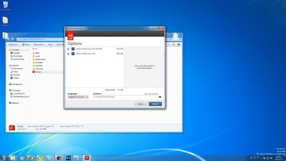286x161 pixels.
Task: Click the volume icon in the system tray
Action: pyautogui.click(x=271, y=158)
